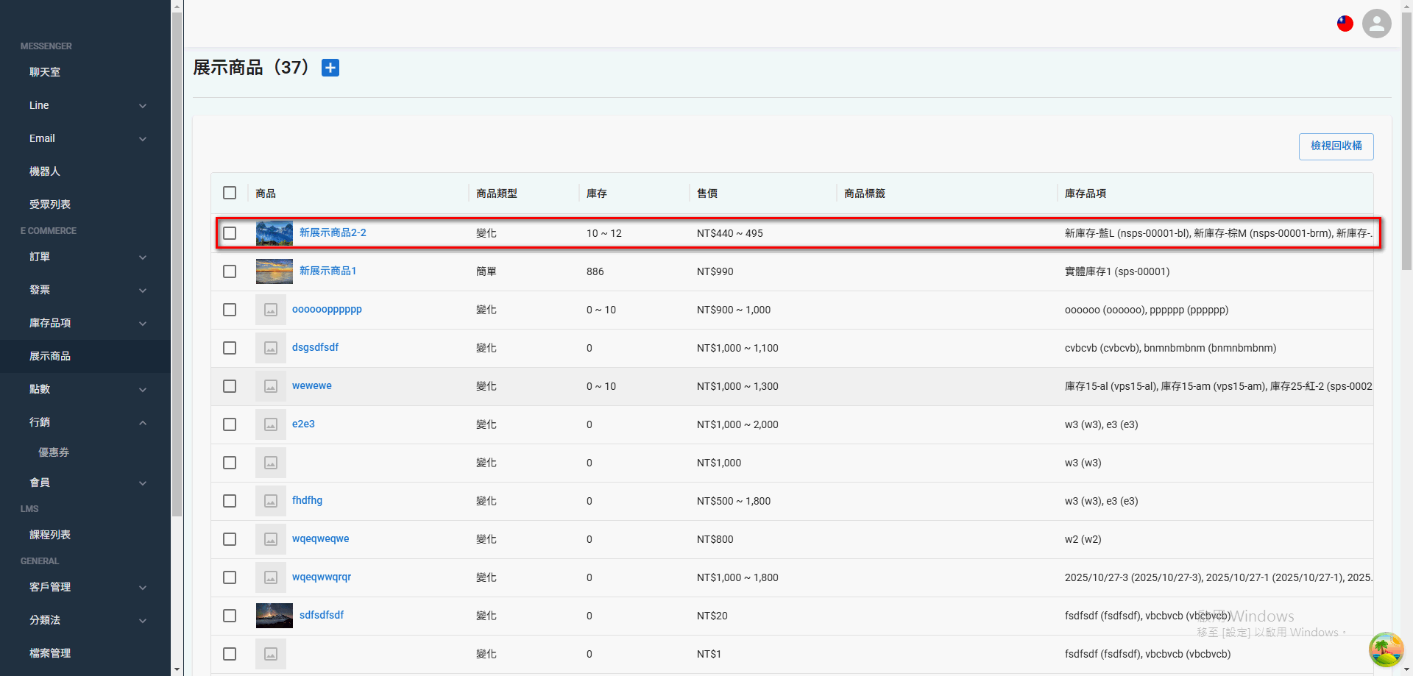Viewport: 1413px width, 676px height.
Task: Open the wqeqweqwe product link
Action: [x=321, y=538]
